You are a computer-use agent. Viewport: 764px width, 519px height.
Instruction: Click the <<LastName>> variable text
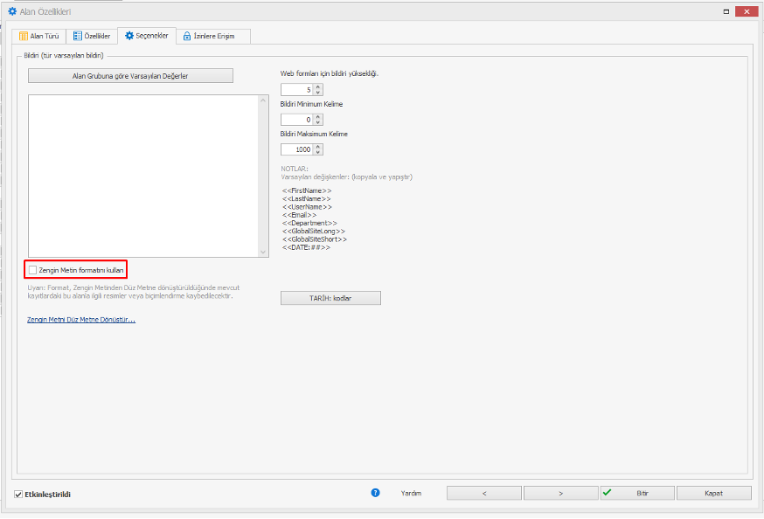pyautogui.click(x=306, y=198)
